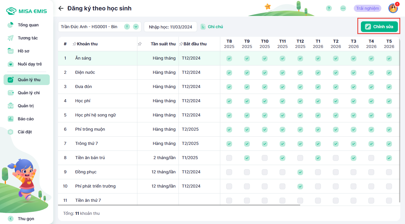This screenshot has width=405, height=224.
Task: Go to Báo cáo in the sidebar
Action: click(x=25, y=119)
